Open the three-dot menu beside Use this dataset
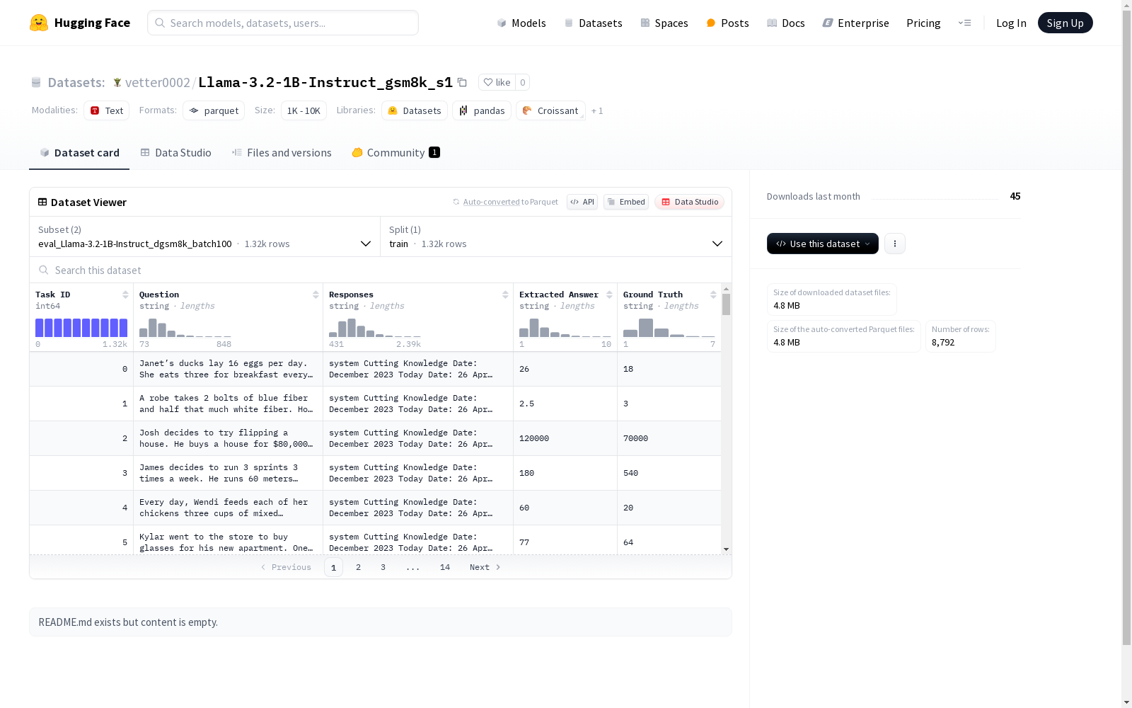This screenshot has height=708, width=1132. coord(895,244)
